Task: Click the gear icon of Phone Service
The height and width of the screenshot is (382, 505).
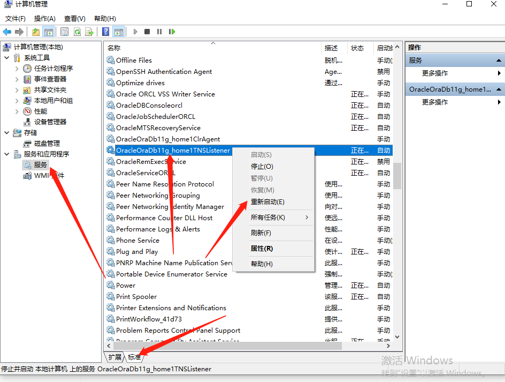Action: pos(111,240)
